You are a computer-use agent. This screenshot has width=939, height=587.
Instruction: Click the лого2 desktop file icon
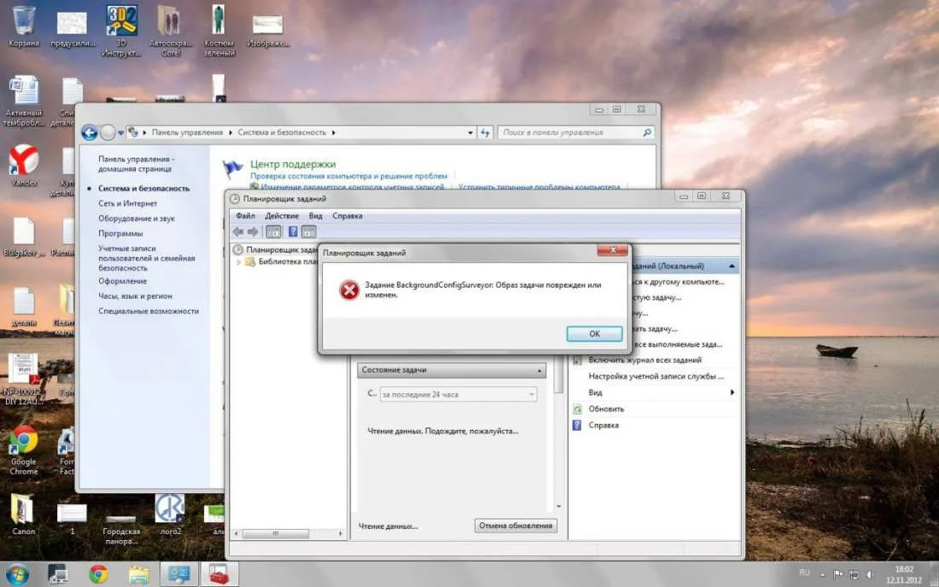170,514
